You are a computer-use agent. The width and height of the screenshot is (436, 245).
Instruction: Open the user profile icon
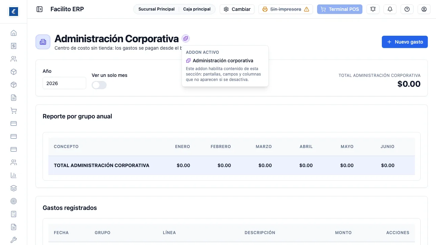(x=424, y=9)
